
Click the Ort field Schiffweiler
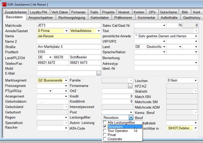point(85,57)
